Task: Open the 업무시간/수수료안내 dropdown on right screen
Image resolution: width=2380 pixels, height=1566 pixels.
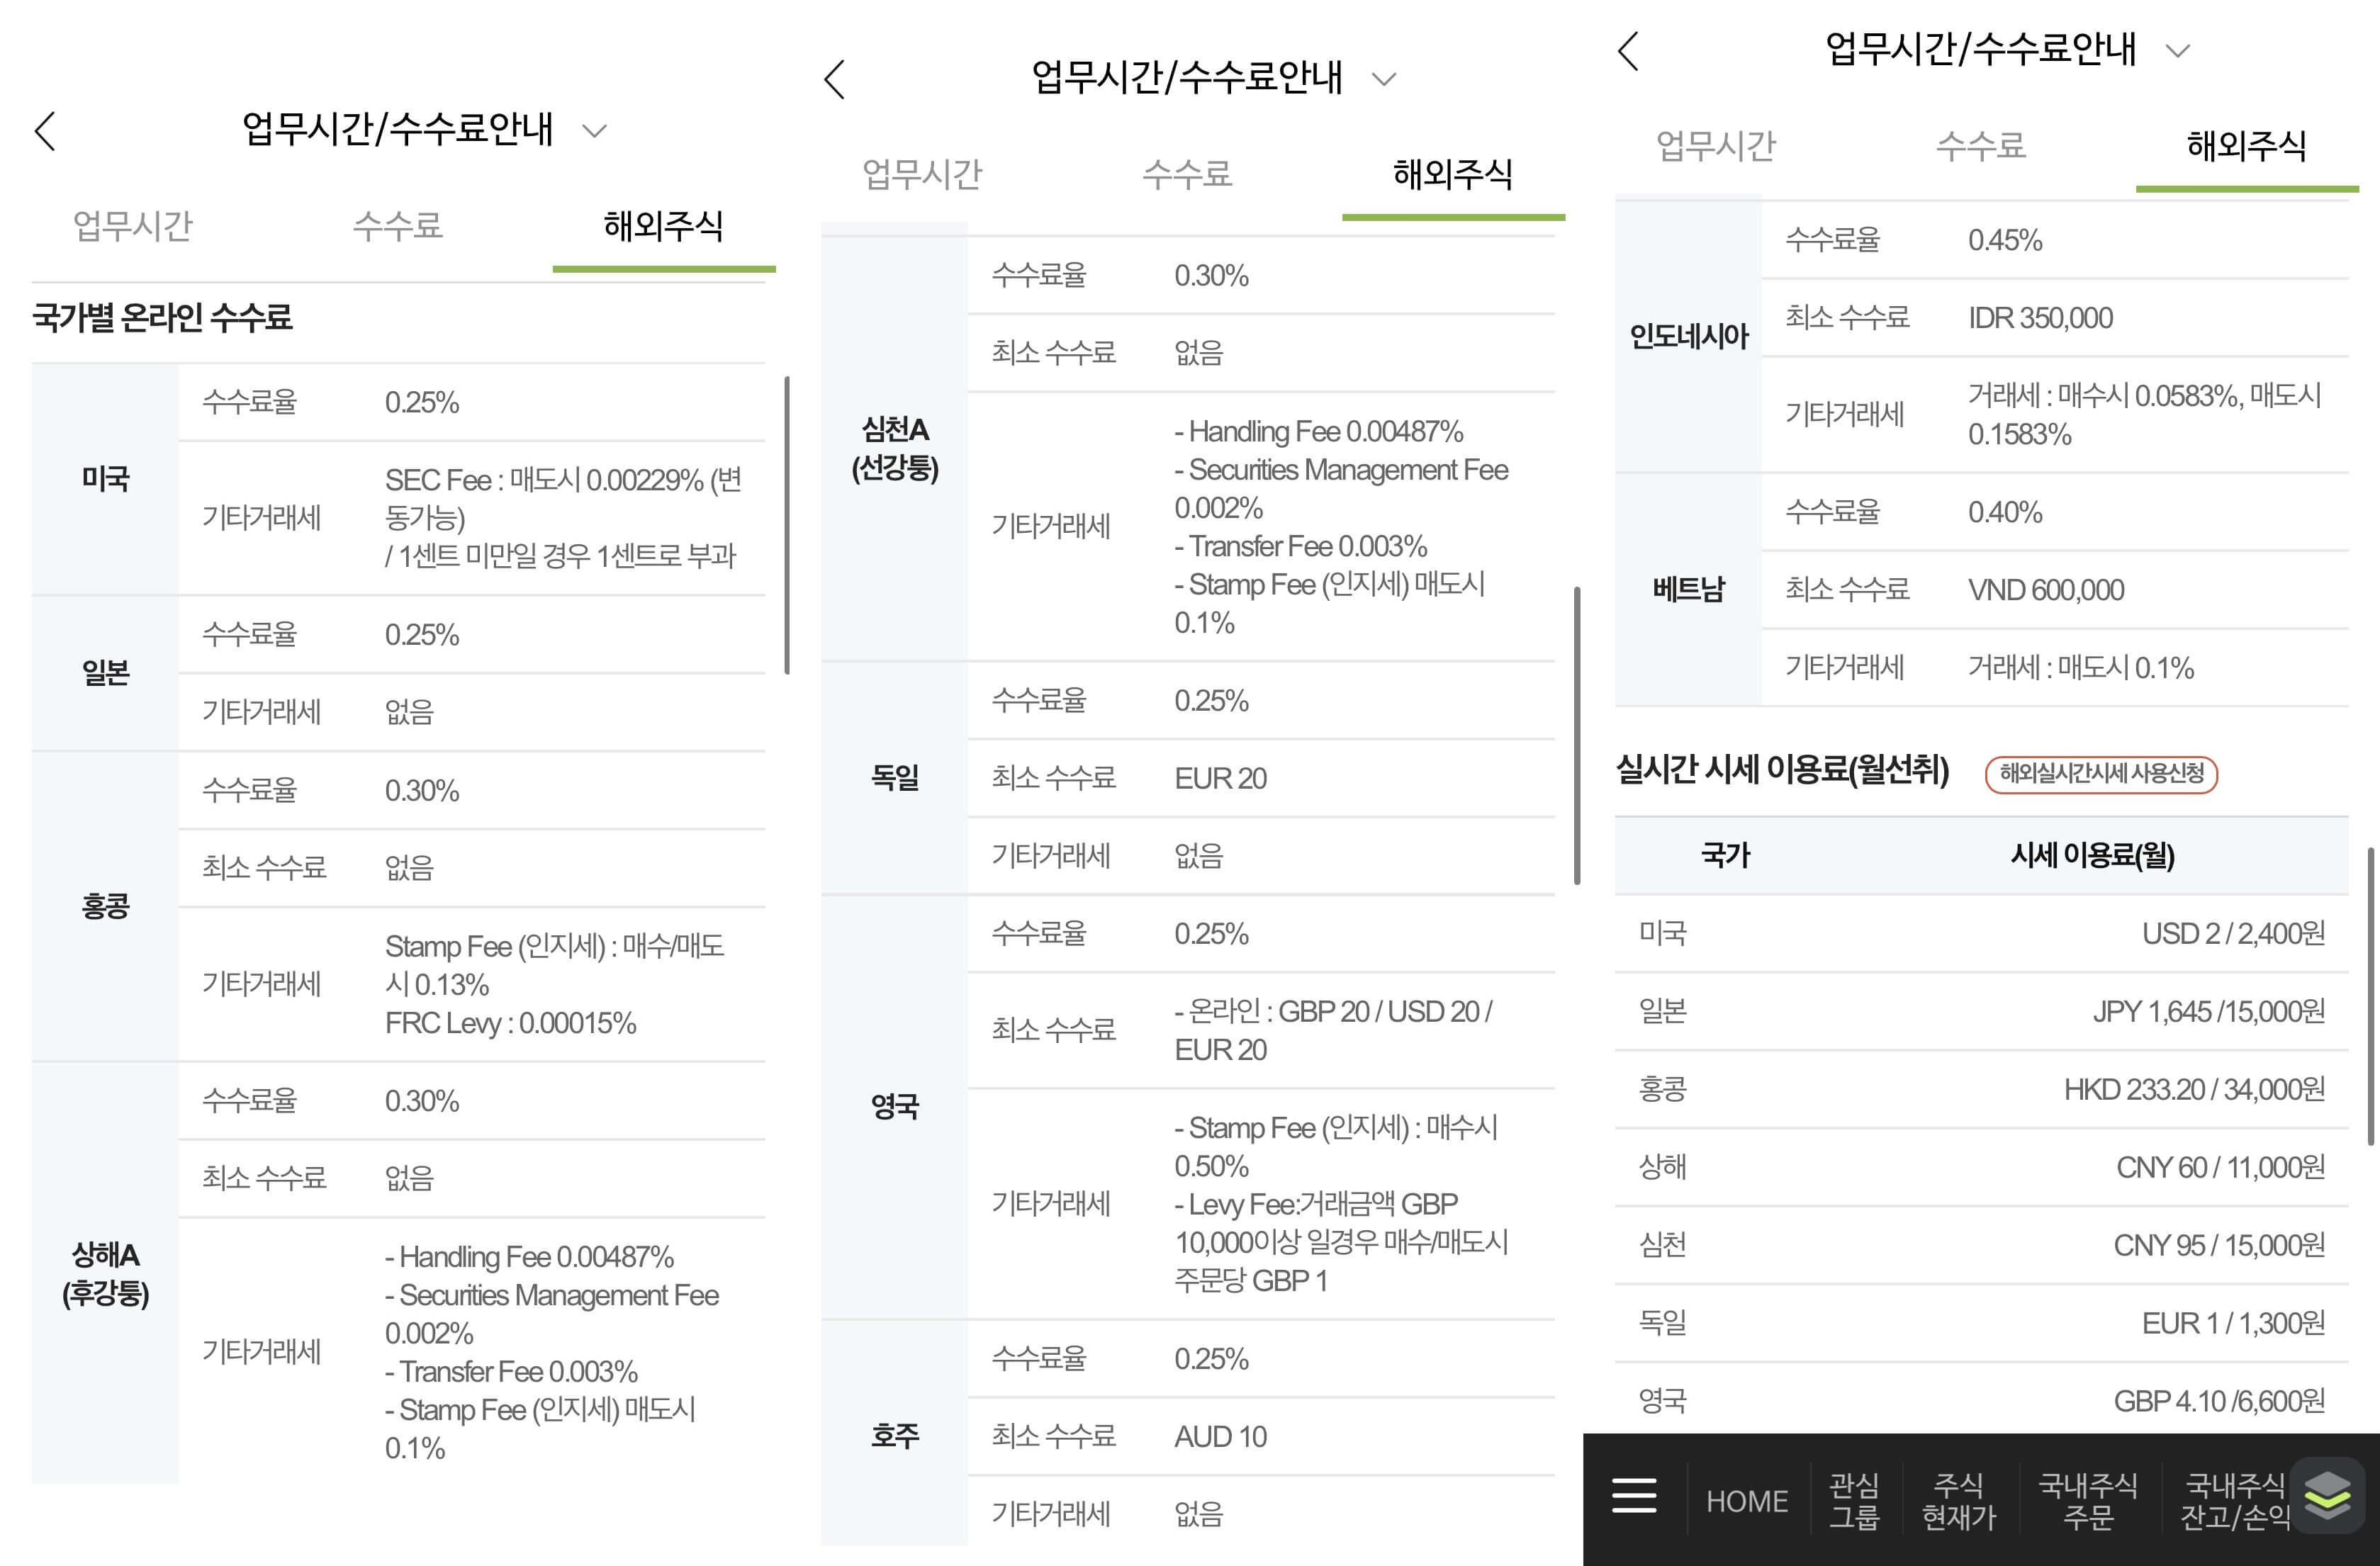Action: click(2177, 51)
